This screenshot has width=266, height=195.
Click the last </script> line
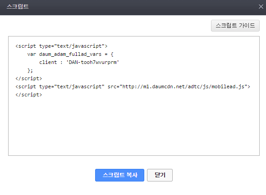tap(29, 95)
